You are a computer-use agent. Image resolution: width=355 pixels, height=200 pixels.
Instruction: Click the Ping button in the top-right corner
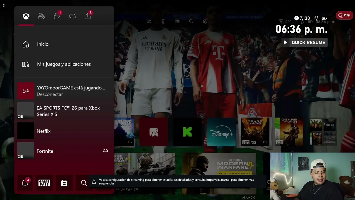coord(344,15)
